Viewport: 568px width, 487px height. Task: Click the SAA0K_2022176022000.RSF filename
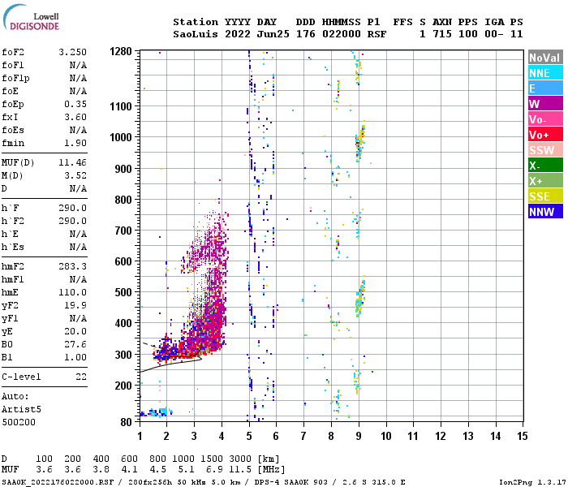pos(58,482)
